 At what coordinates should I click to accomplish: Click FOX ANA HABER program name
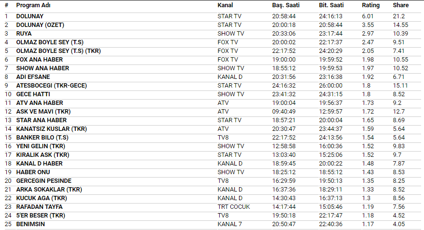click(x=40, y=60)
